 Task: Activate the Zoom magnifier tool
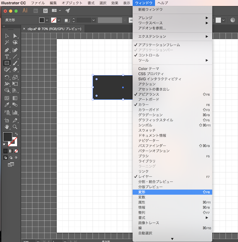15,127
